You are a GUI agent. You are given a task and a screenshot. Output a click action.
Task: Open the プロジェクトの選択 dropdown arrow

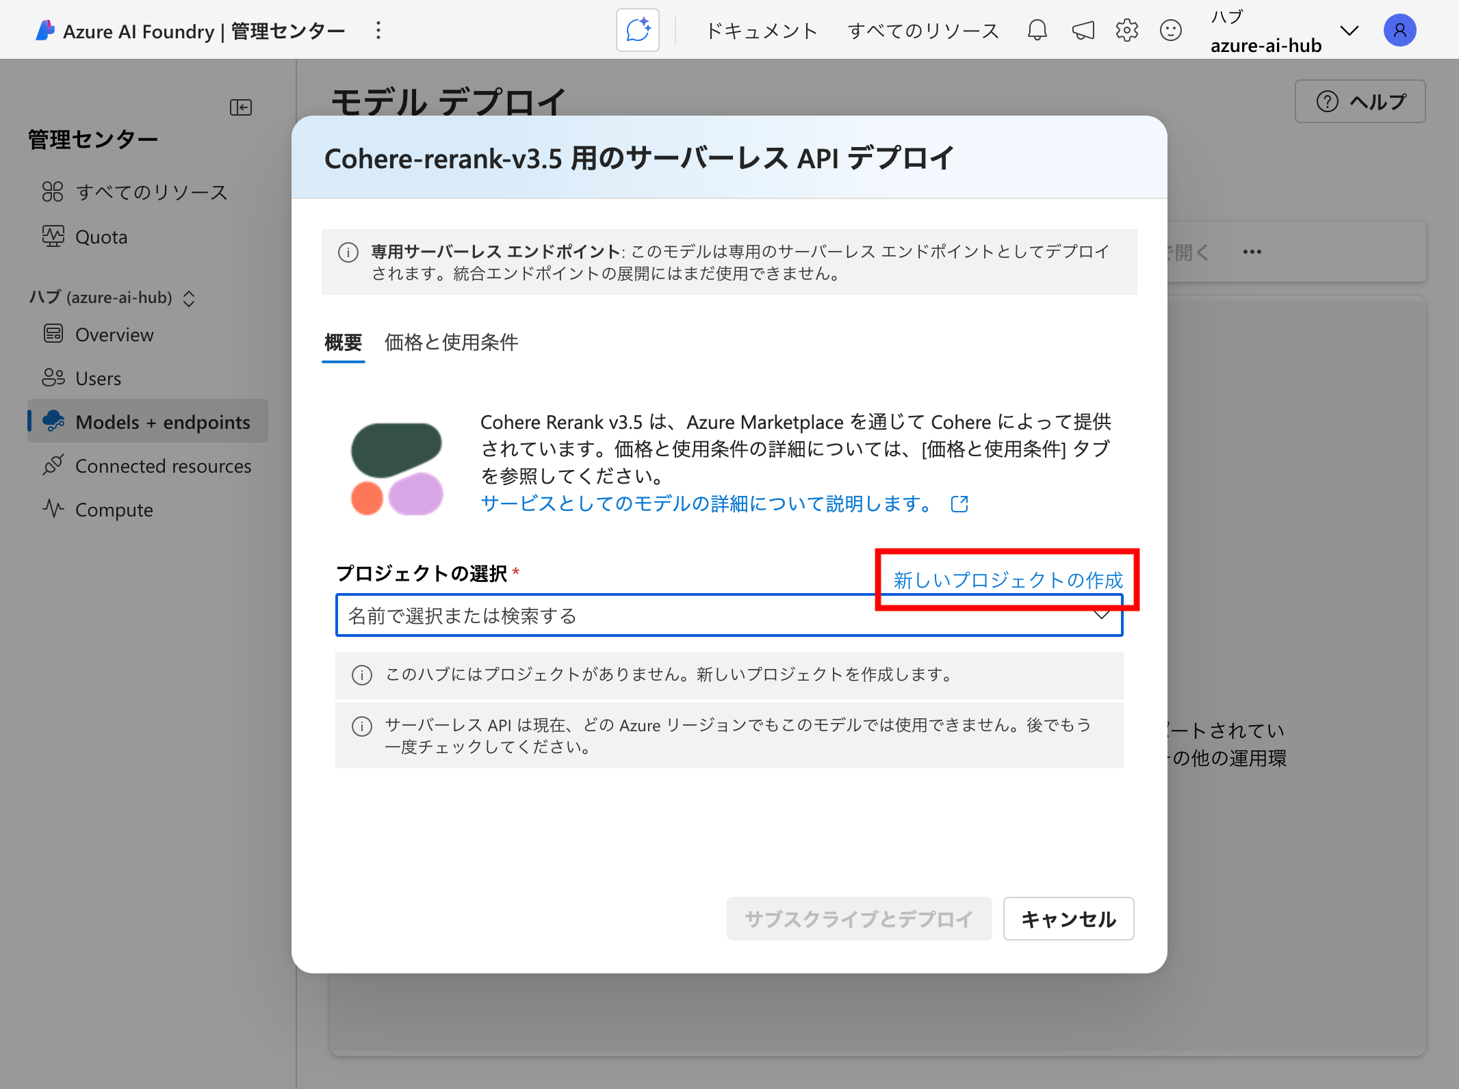point(1101,615)
